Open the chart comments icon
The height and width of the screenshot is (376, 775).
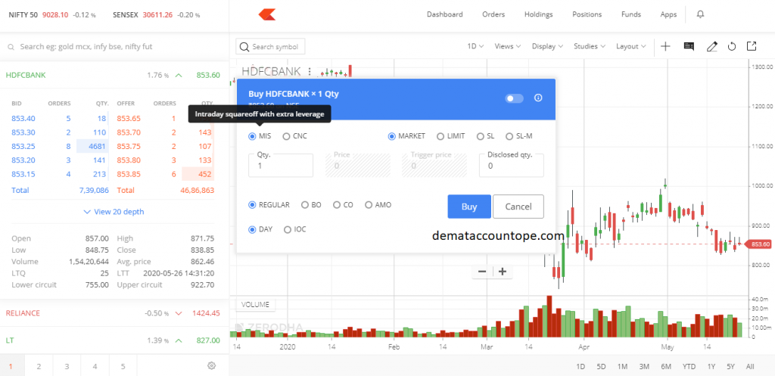689,46
